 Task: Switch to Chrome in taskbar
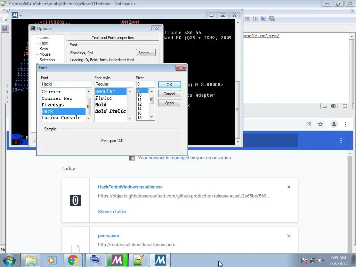73,260
